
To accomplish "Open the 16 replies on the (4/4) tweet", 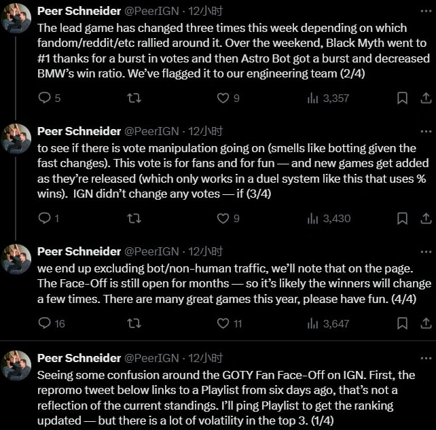I will pos(51,323).
